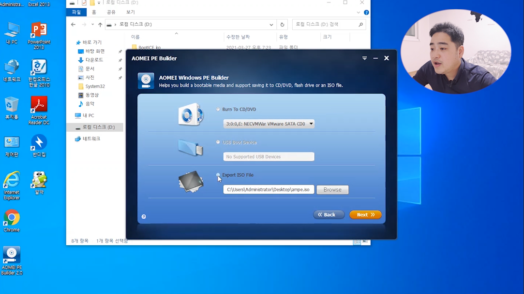Select 네트워크 in navigation pane
This screenshot has width=524, height=294.
(x=88, y=139)
